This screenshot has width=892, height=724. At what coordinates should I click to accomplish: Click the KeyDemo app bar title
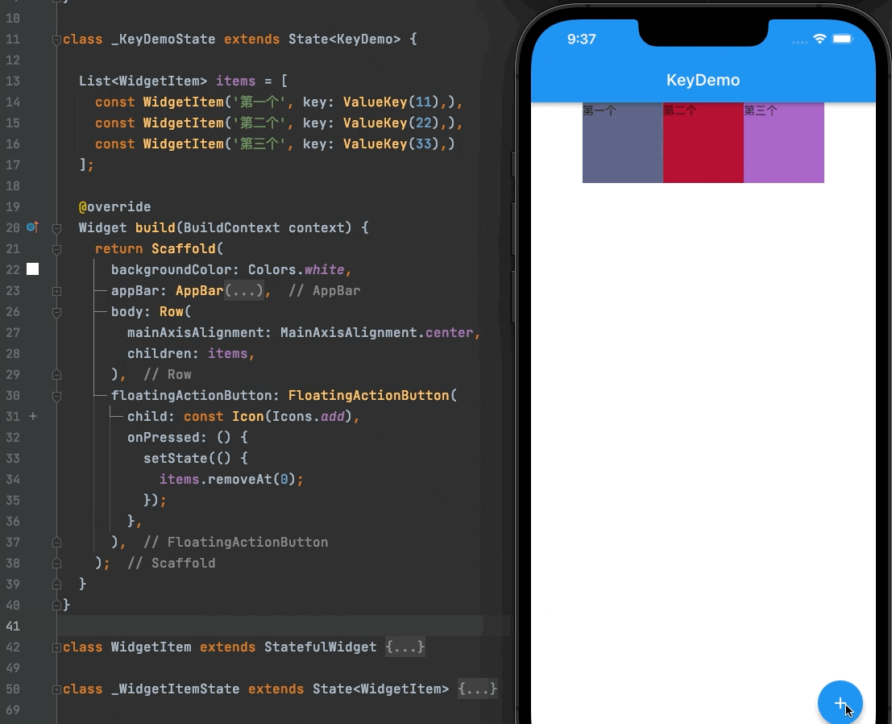(703, 81)
